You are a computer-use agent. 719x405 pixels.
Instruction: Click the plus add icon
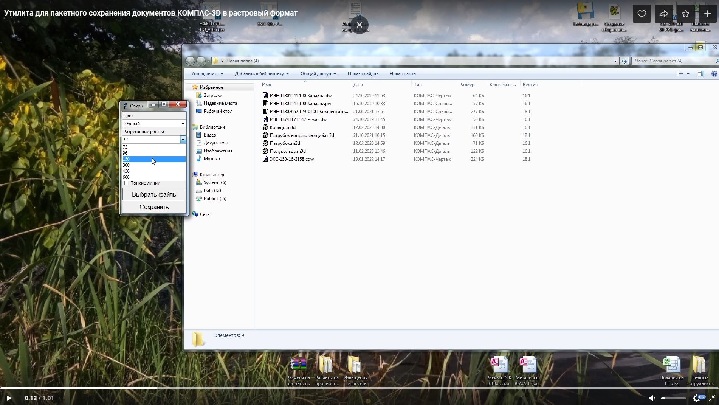point(707,14)
